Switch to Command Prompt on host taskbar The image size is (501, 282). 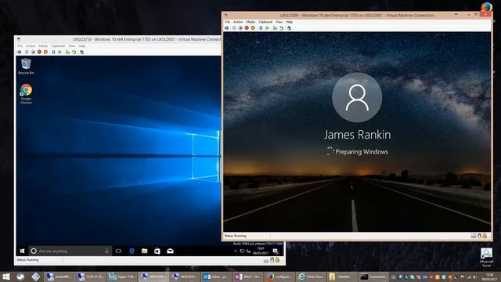pyautogui.click(x=373, y=277)
